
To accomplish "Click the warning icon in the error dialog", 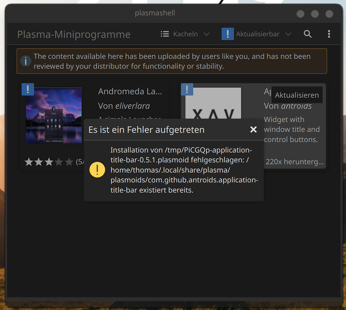I will click(x=97, y=170).
